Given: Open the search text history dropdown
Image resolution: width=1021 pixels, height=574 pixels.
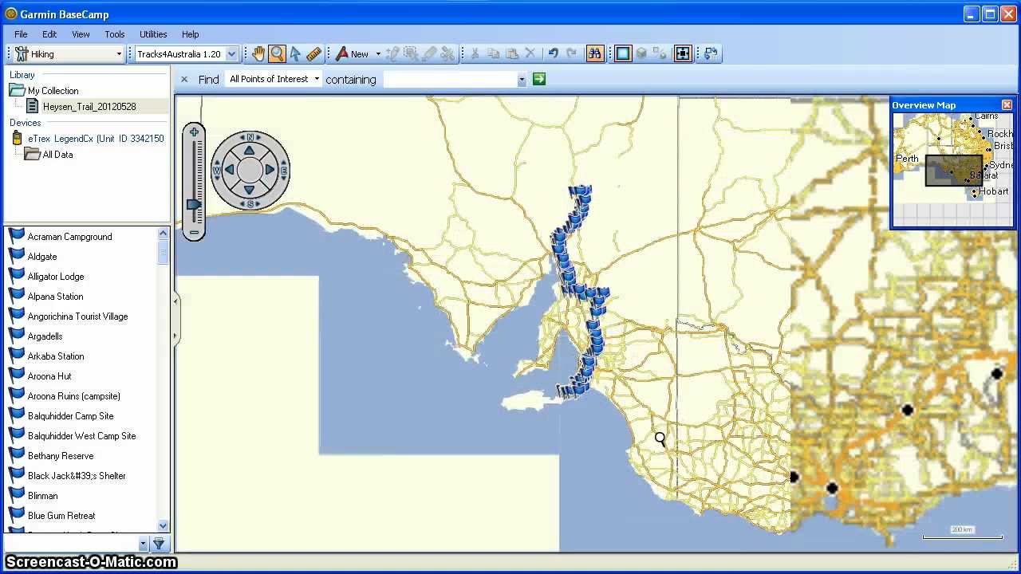Looking at the screenshot, I should (x=522, y=80).
